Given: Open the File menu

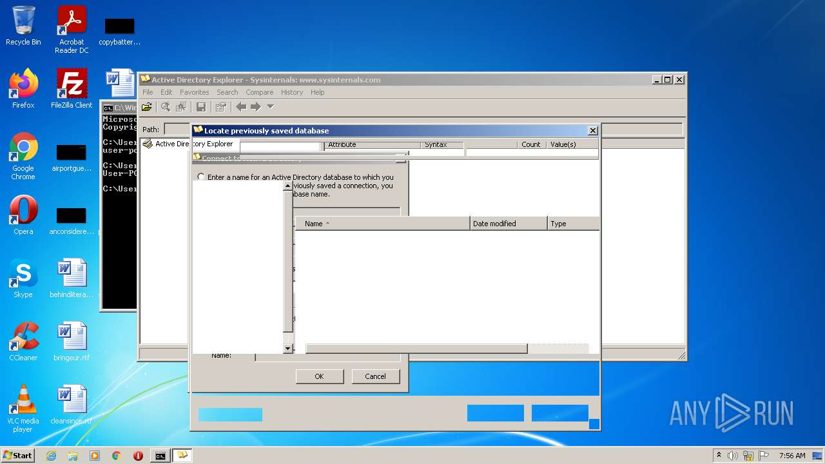Looking at the screenshot, I should pos(148,92).
